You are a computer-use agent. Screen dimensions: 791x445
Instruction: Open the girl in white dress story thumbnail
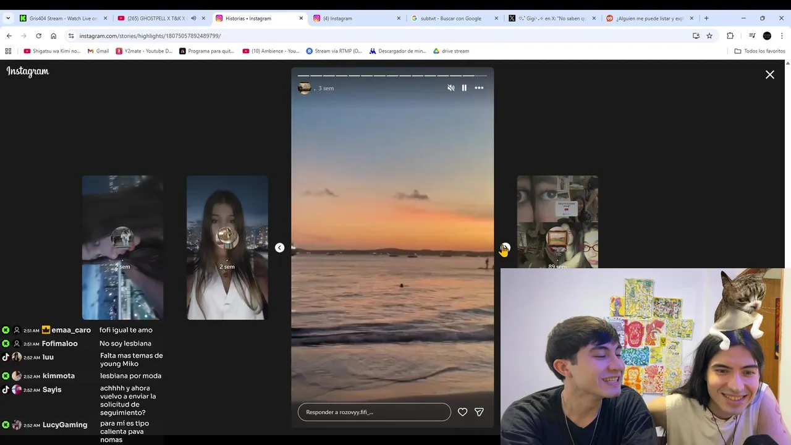[x=227, y=247]
